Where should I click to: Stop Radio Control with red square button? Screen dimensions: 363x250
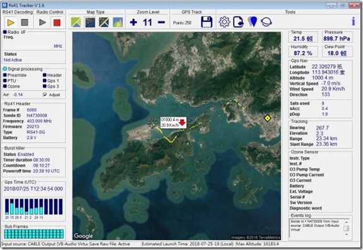click(x=57, y=23)
